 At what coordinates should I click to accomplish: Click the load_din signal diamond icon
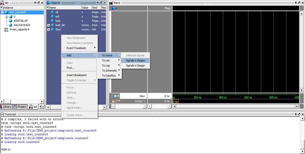coord(52,25)
